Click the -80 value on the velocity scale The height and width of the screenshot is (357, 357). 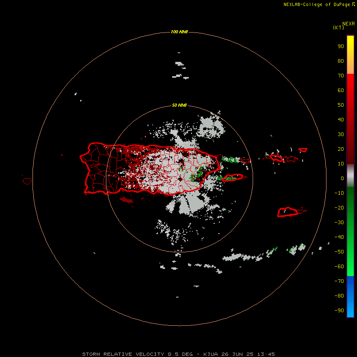(339, 296)
